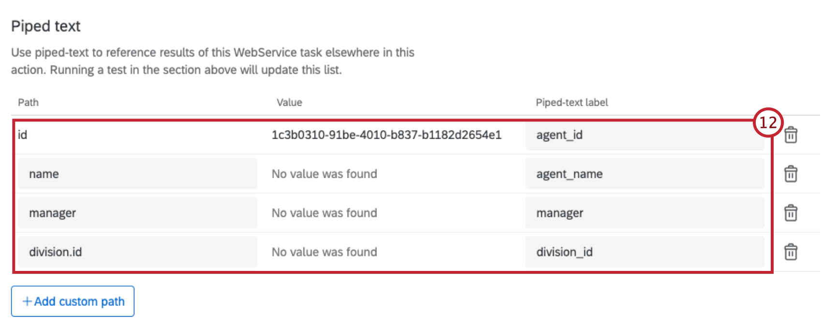The height and width of the screenshot is (328, 822).
Task: Edit the manager path field
Action: pos(137,213)
